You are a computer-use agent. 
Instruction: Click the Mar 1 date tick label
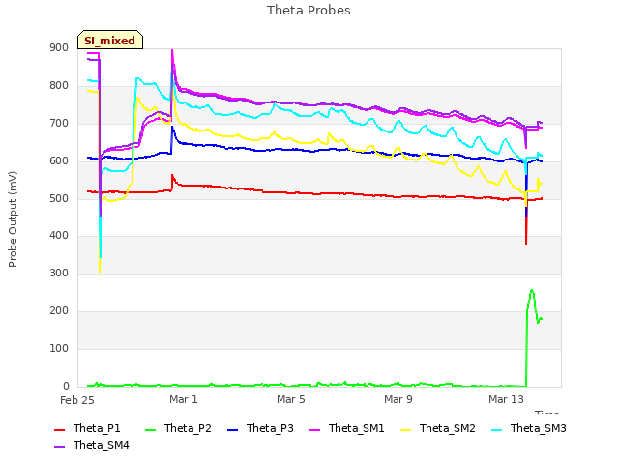[184, 399]
